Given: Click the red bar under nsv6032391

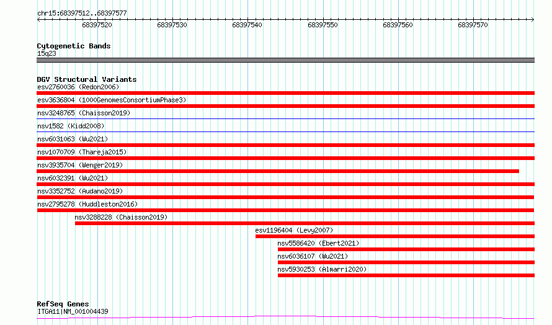Looking at the screenshot, I should (x=285, y=184).
